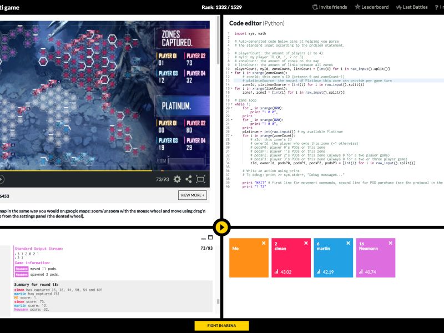Click the Last Battles icon
The image size is (444, 333).
coord(398,7)
